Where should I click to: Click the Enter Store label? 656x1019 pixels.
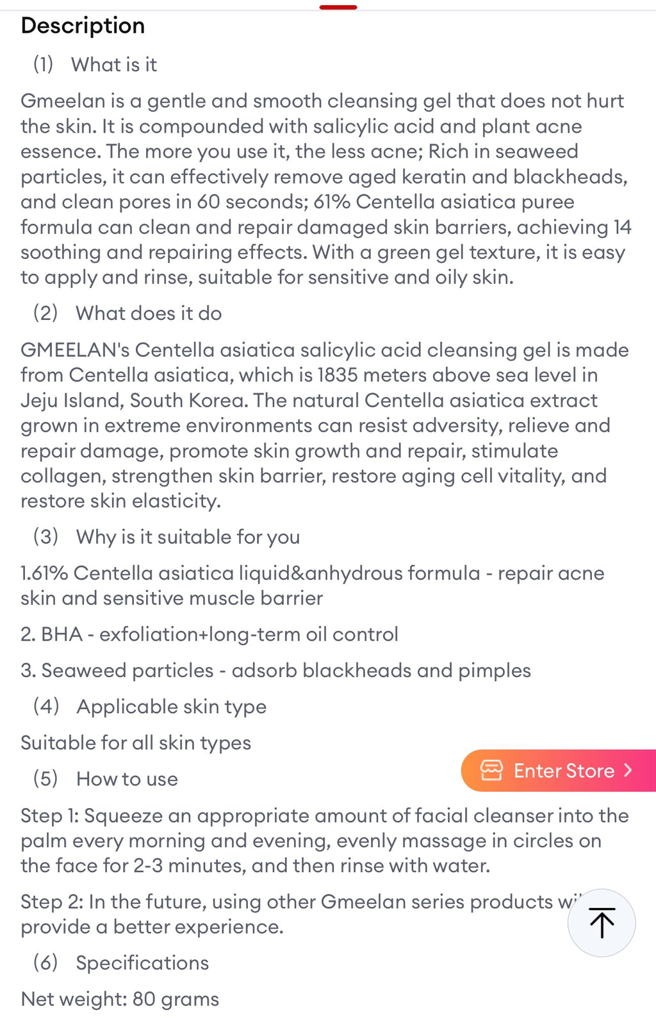[x=564, y=770]
